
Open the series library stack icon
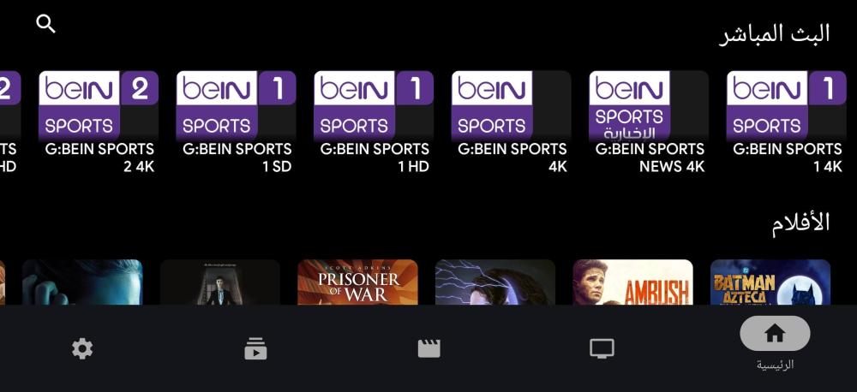click(255, 349)
